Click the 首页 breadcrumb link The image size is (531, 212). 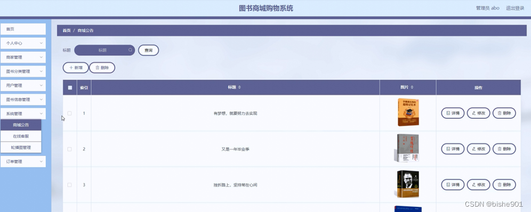(x=66, y=30)
